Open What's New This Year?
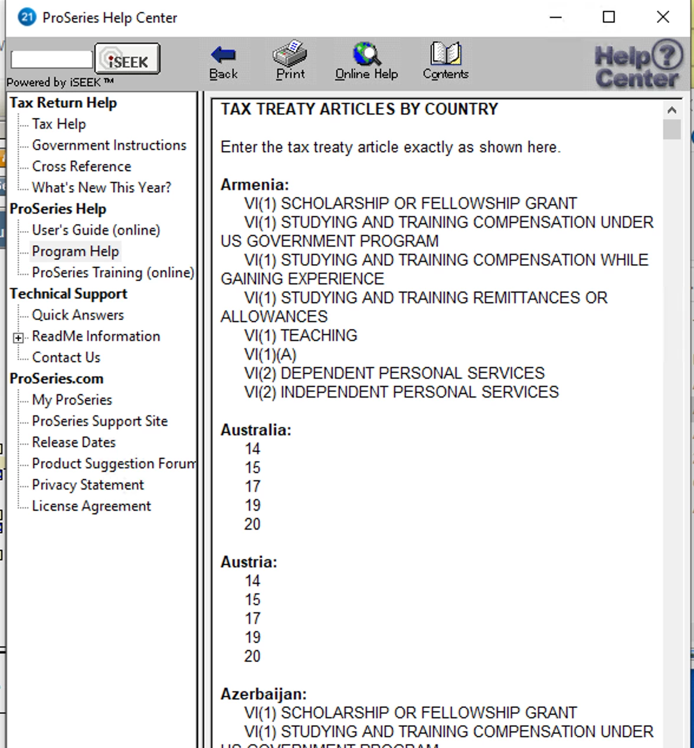694x748 pixels. coord(102,188)
